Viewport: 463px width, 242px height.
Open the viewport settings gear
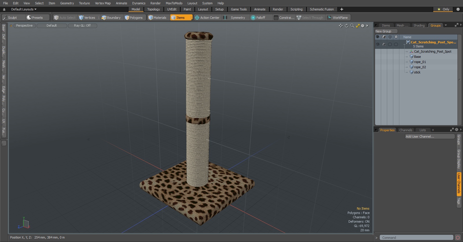(x=363, y=26)
